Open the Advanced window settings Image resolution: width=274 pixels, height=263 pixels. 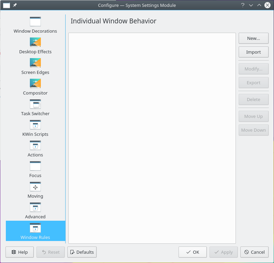coord(35,210)
